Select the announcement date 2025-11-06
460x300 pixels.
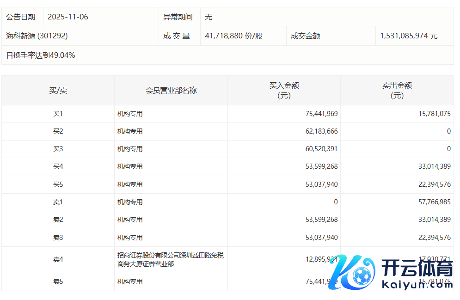click(68, 17)
